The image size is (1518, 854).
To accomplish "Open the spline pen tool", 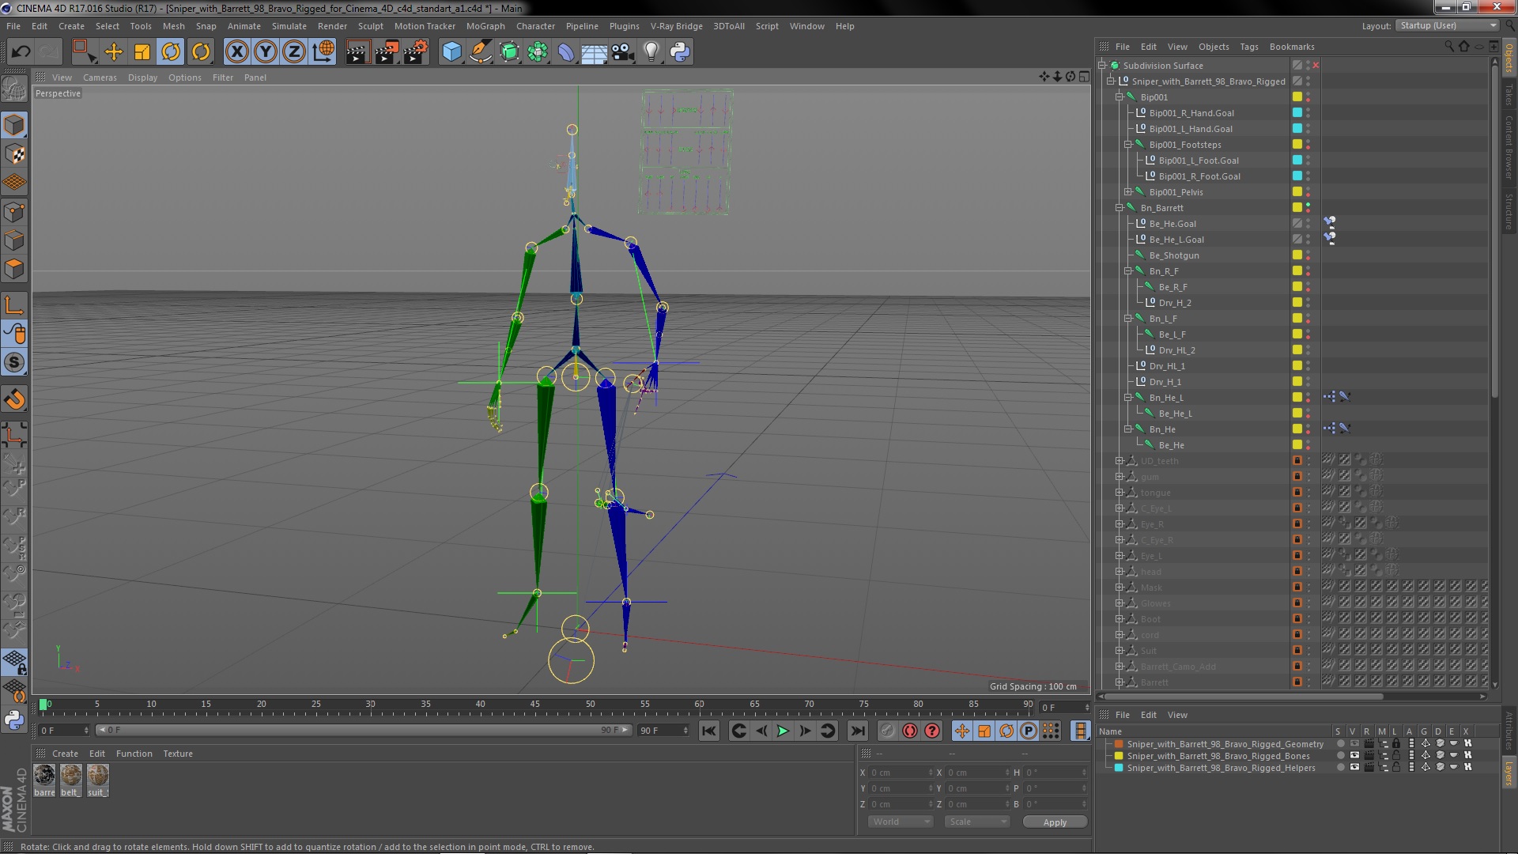I will 480,52.
